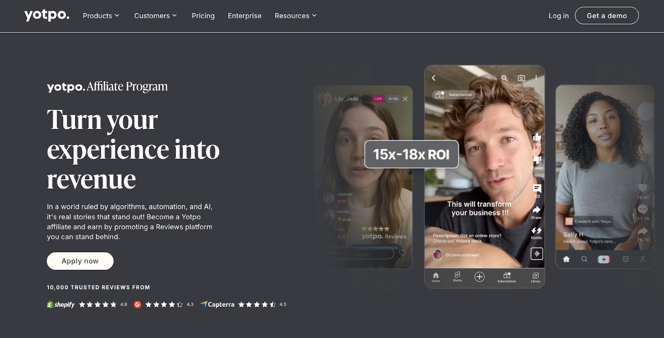This screenshot has width=664, height=338.
Task: Click the Remix icon
Action: click(536, 231)
